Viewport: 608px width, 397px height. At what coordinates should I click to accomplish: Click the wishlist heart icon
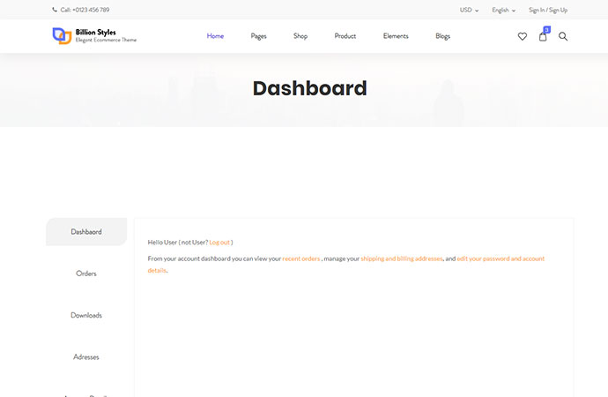pos(522,36)
